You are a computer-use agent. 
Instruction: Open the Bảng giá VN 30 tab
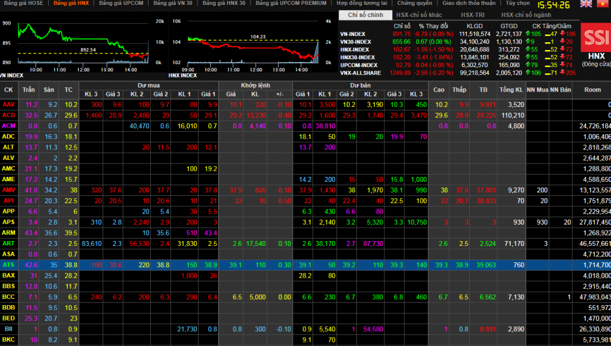(x=172, y=4)
